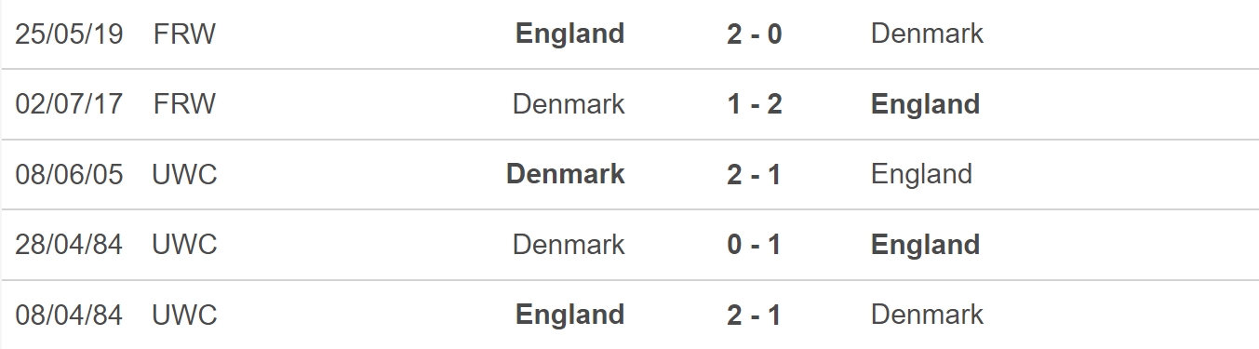Image resolution: width=1259 pixels, height=349 pixels.
Task: Open the 0 - 1 score from 28/04/84
Action: pyautogui.click(x=755, y=245)
